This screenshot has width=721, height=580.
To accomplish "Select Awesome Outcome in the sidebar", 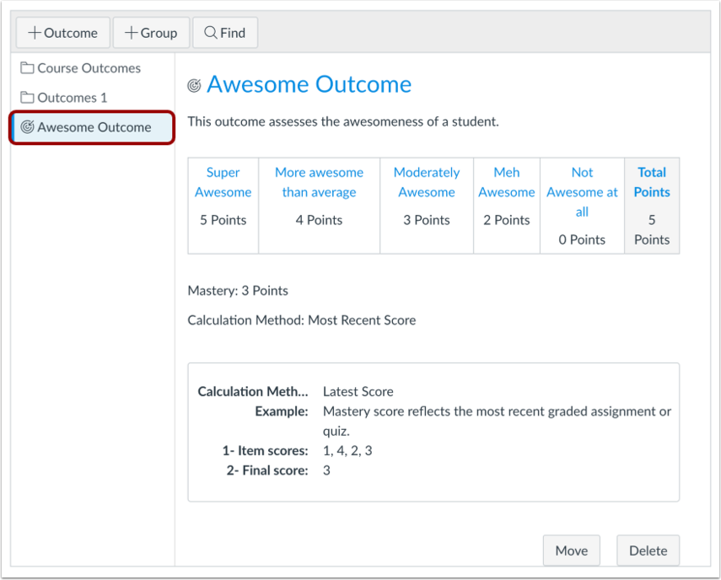I will coord(93,127).
